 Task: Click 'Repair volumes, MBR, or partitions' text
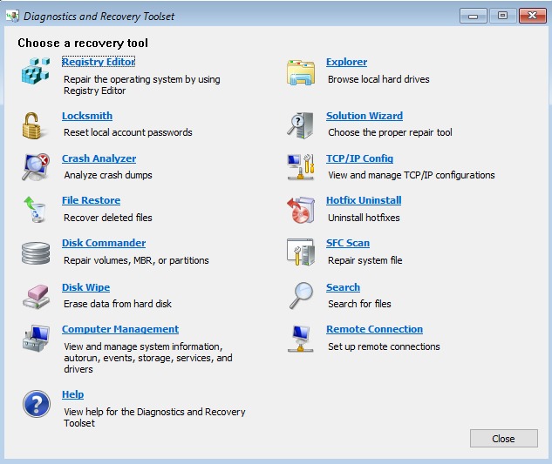pos(136,260)
